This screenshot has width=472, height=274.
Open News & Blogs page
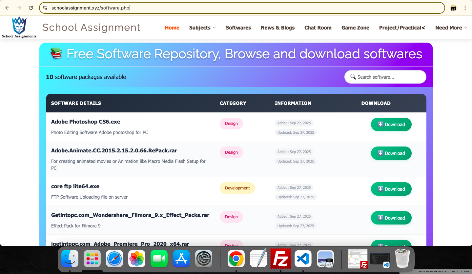[x=278, y=28]
